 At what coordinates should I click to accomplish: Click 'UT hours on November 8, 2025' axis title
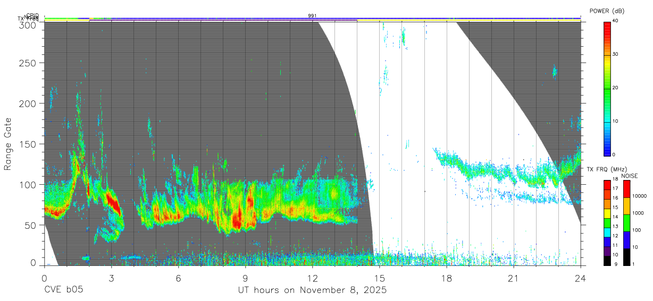coord(312,290)
